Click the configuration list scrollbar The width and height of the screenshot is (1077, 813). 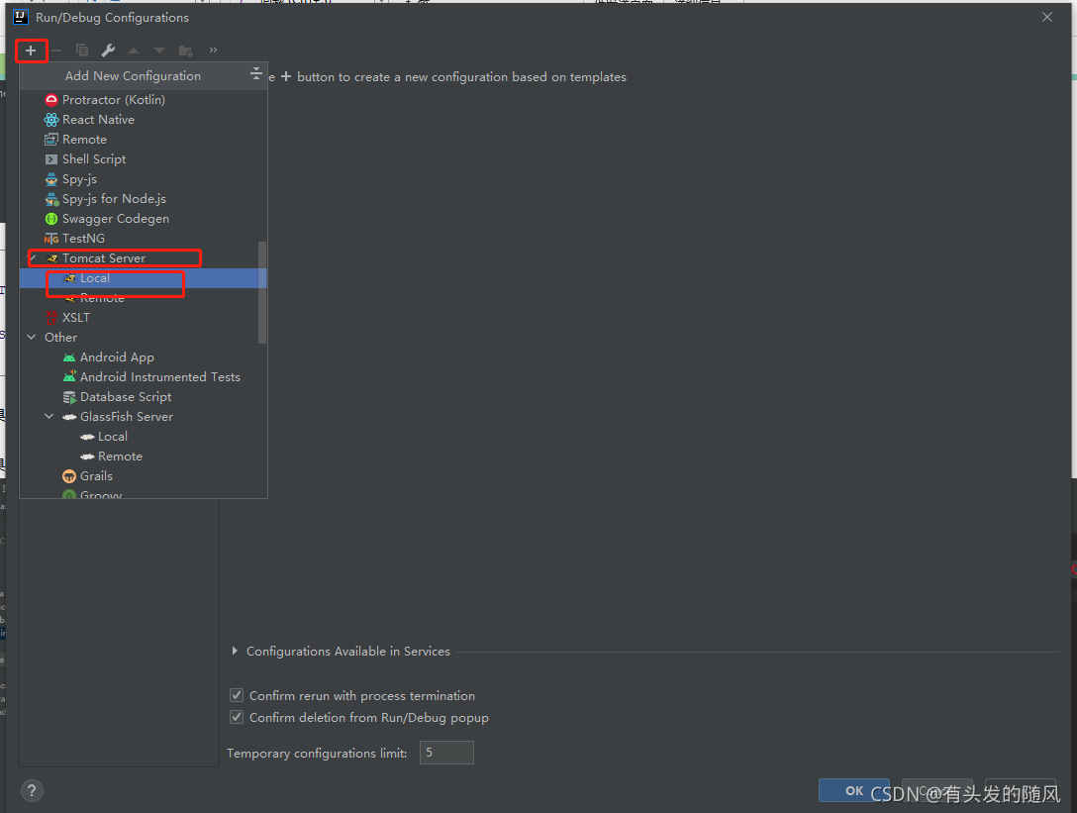pos(261,292)
